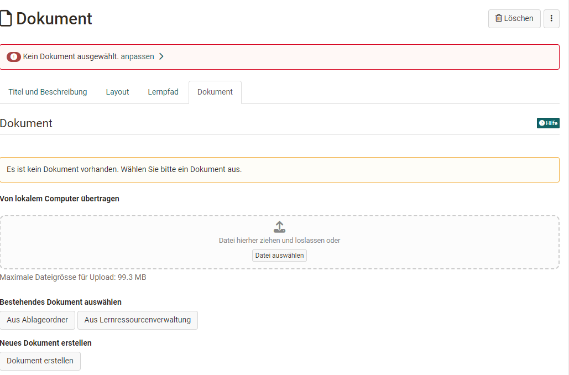Select the Dokument tab
569x375 pixels.
(215, 92)
